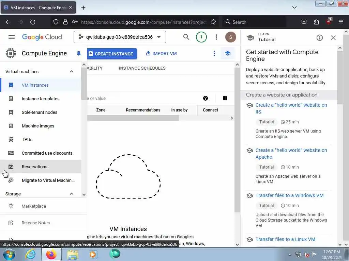This screenshot has height=261, width=349.
Task: Click the Migrate to Virtual Machines icon
Action: point(11,180)
